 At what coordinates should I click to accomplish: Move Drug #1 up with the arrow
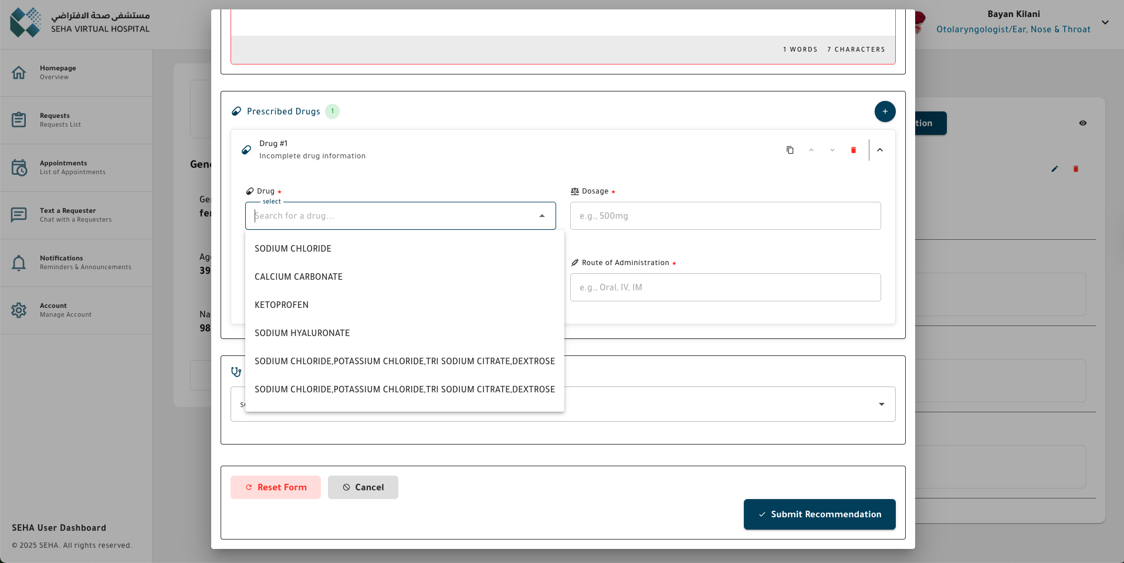pos(811,150)
